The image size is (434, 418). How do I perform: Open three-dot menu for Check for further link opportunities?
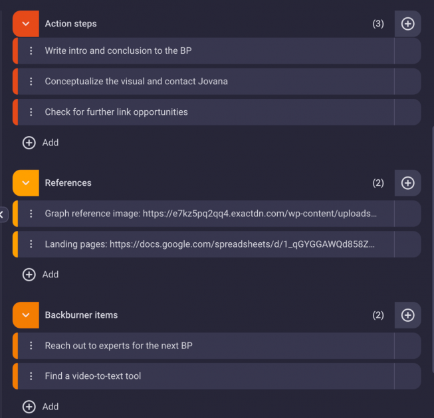click(31, 112)
